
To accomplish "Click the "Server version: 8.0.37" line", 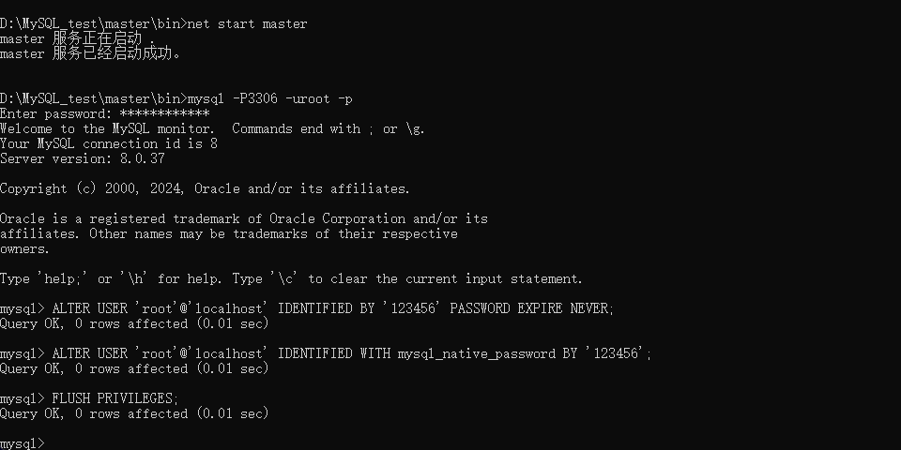I will (x=83, y=158).
